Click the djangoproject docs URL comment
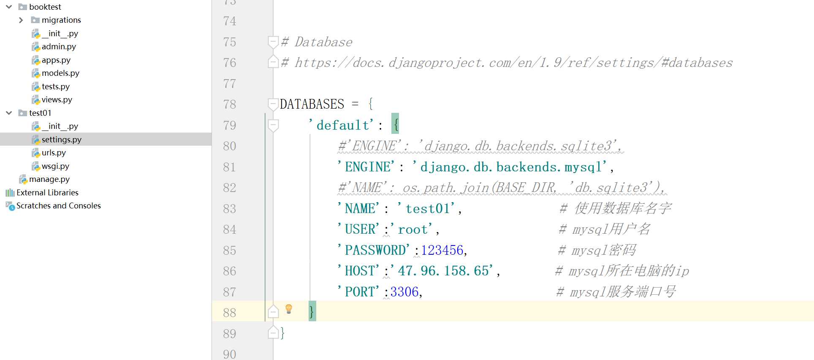The width and height of the screenshot is (814, 360). point(507,63)
